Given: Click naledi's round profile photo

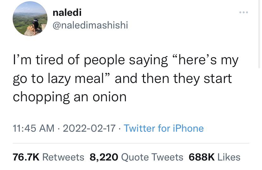Looking at the screenshot, I should (x=30, y=19).
